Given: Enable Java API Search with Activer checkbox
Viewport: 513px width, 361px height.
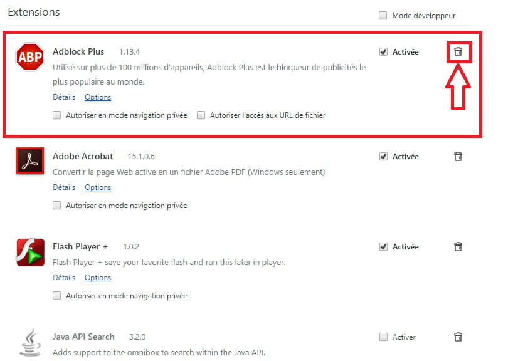Looking at the screenshot, I should point(383,337).
